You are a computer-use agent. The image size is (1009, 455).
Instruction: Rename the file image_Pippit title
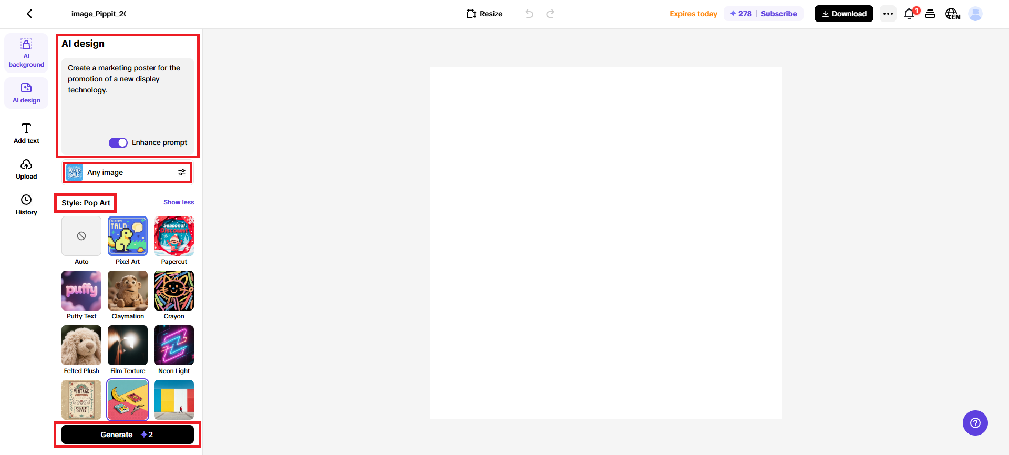[x=99, y=14]
